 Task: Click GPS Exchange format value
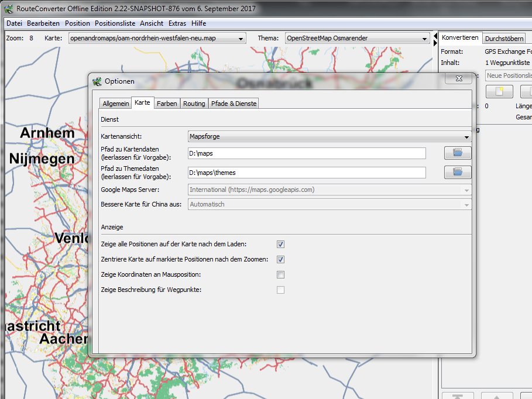(x=508, y=51)
